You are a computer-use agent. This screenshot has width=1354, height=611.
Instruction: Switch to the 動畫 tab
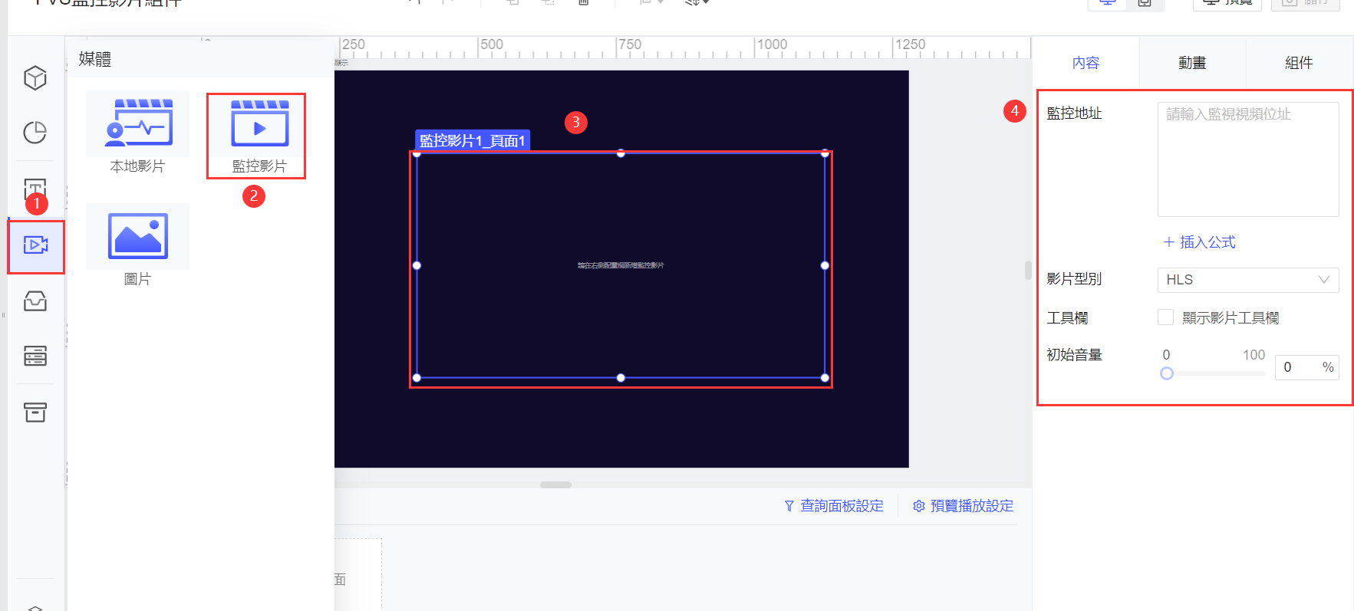point(1192,63)
